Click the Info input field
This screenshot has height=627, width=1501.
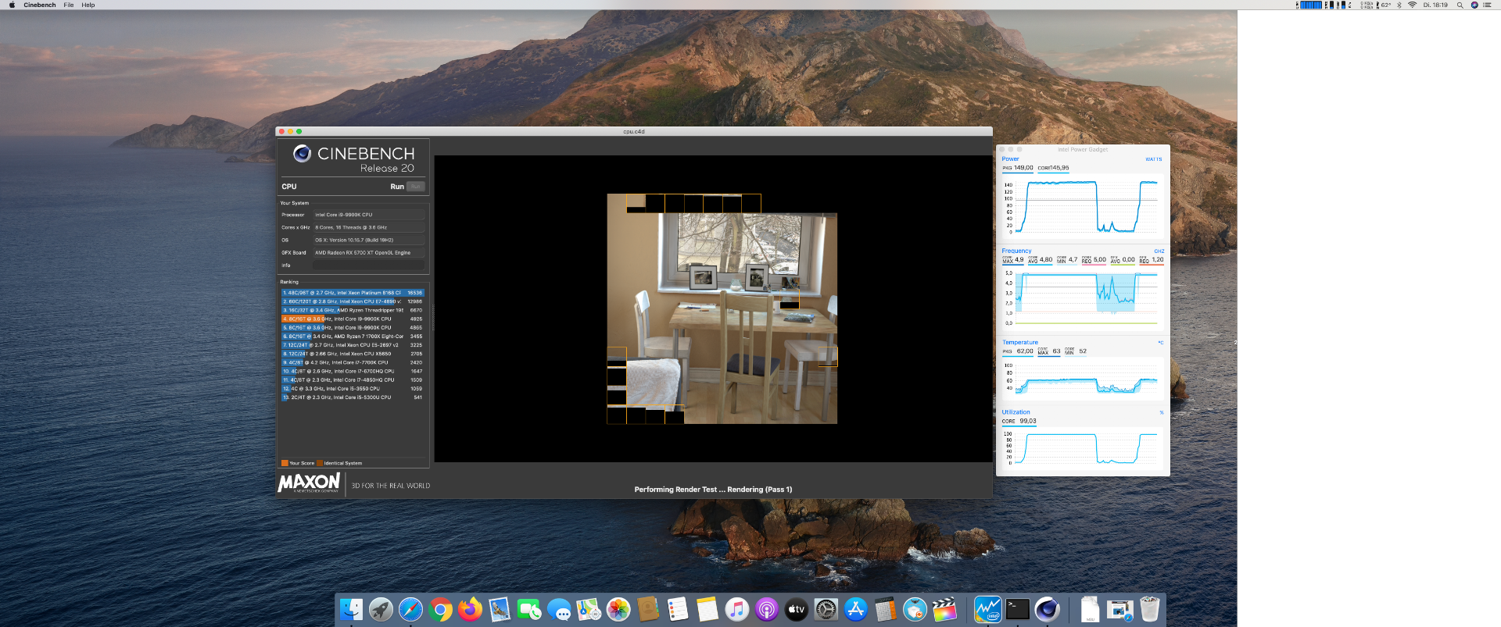pyautogui.click(x=368, y=265)
